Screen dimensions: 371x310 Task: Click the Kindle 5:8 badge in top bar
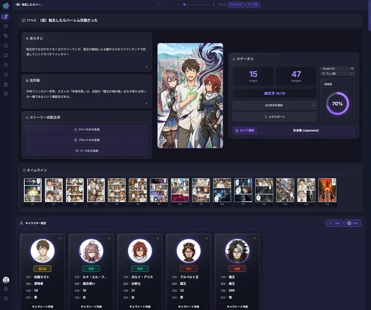pyautogui.click(x=235, y=5)
